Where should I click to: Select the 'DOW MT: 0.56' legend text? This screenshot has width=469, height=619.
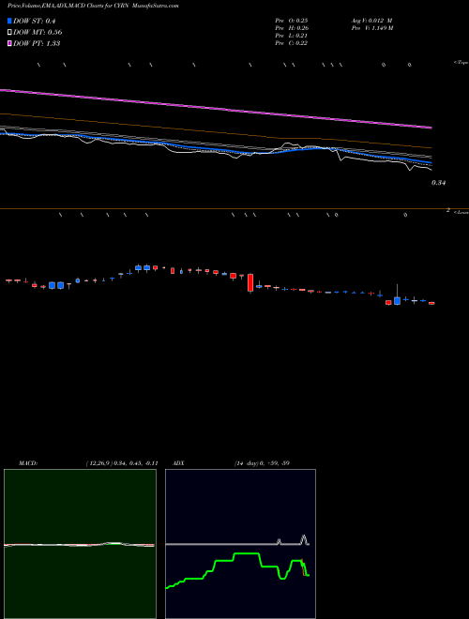pyautogui.click(x=38, y=33)
